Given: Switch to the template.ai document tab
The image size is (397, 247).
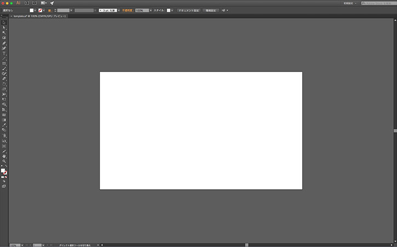Looking at the screenshot, I should click(x=40, y=16).
